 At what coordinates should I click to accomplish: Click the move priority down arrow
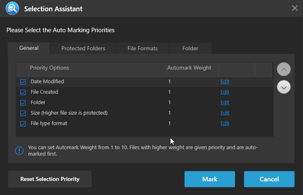[x=284, y=86]
